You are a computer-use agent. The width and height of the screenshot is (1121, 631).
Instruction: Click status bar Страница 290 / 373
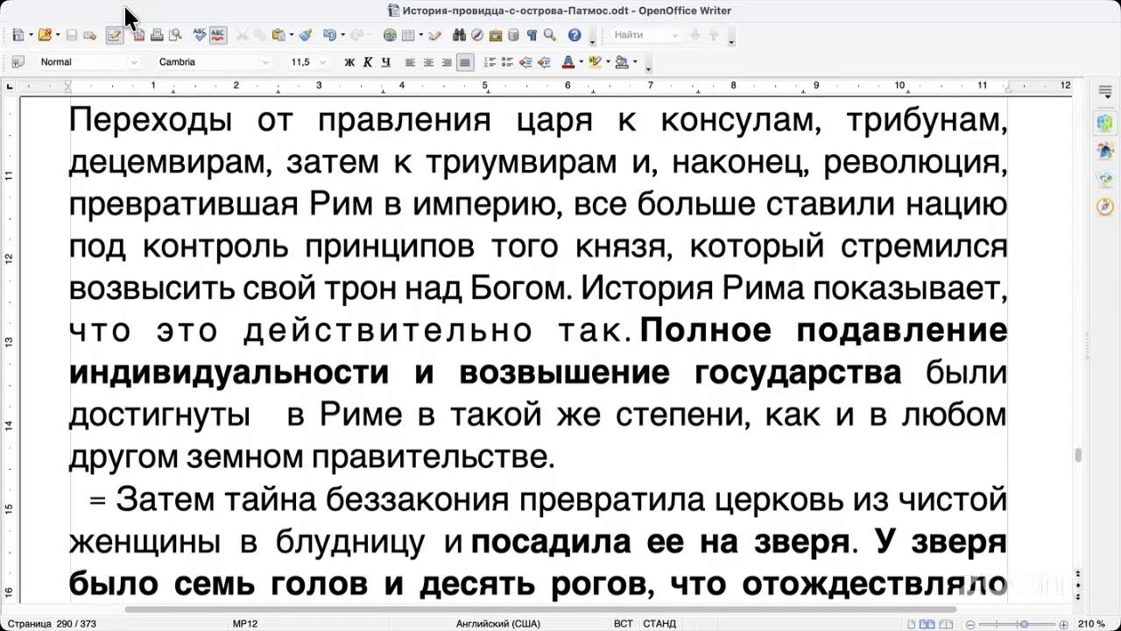tap(51, 624)
